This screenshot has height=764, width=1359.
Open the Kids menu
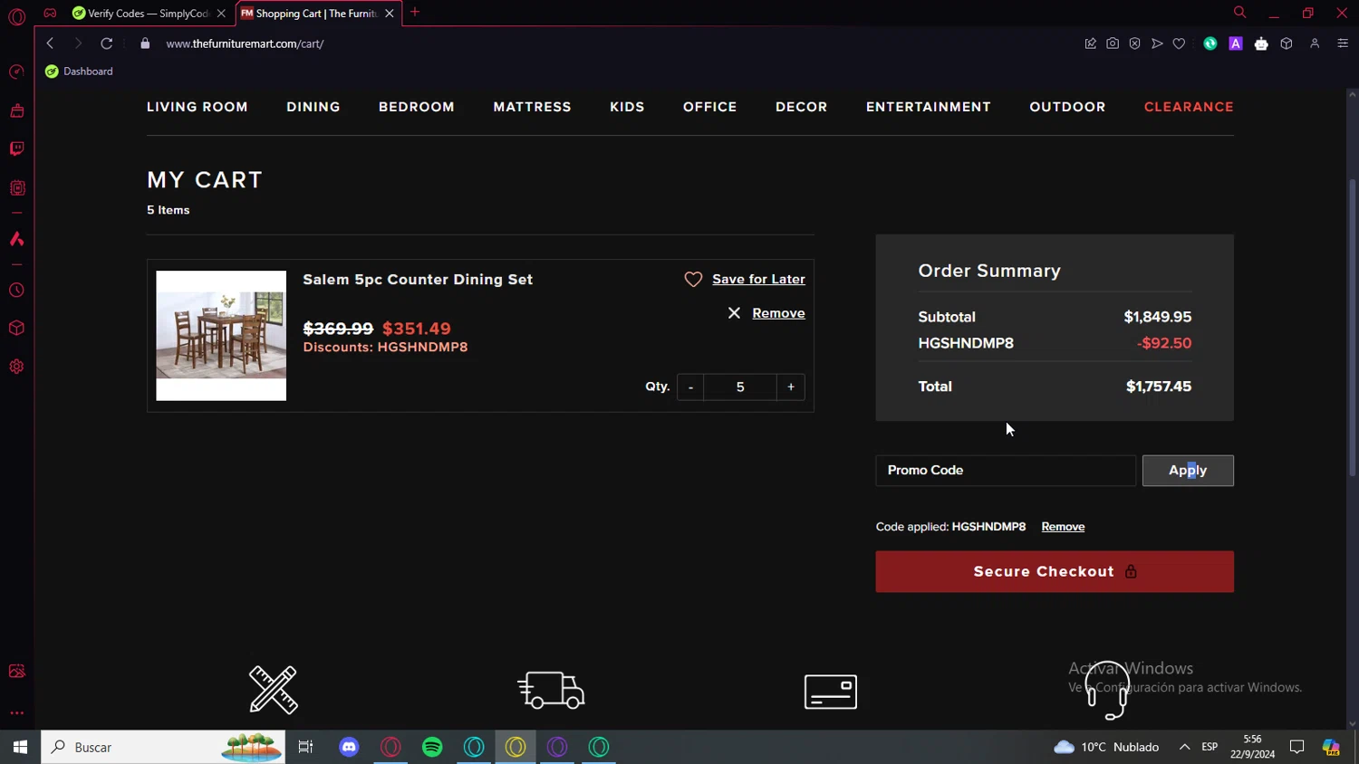tap(627, 107)
